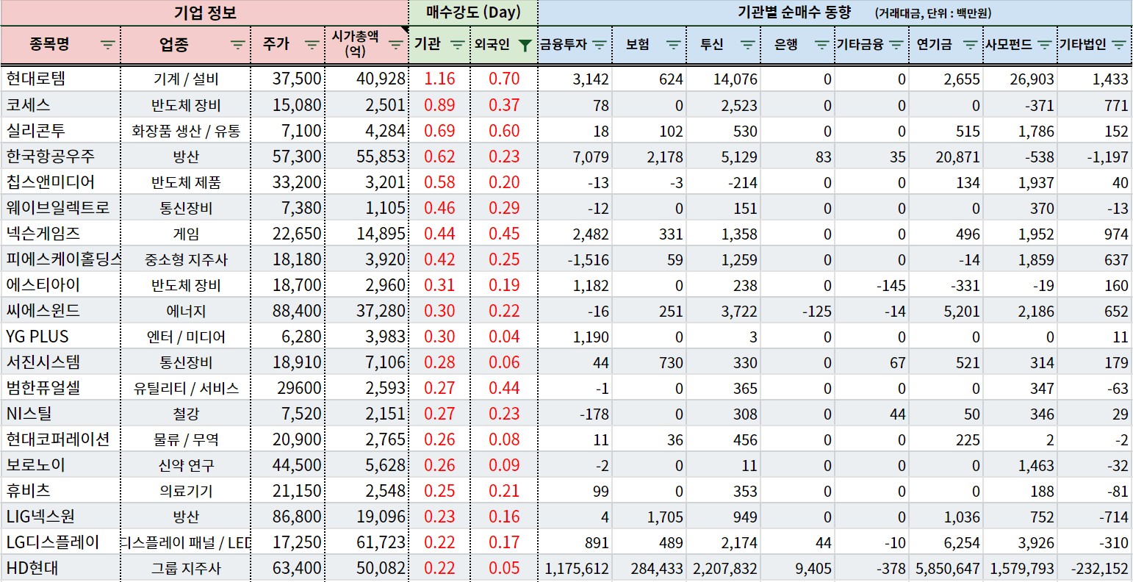Click the 61,723 market cap cell
1133x582 pixels.
(367, 542)
